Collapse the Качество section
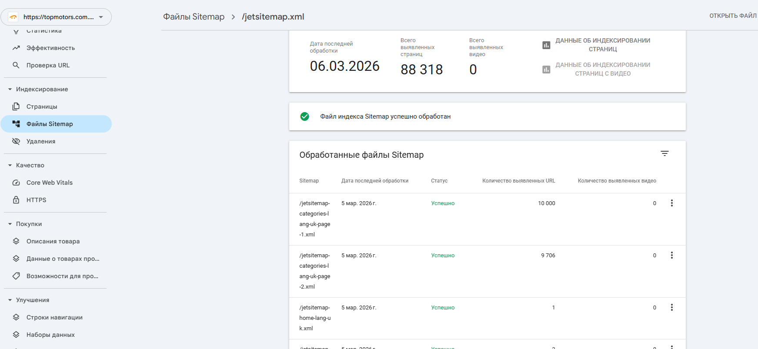 click(10, 165)
